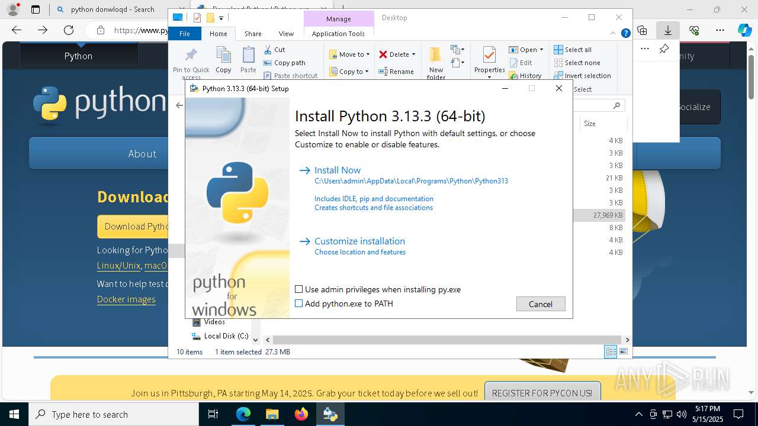This screenshot has width=758, height=426.
Task: Click Install Now in the Python setup
Action: 338,170
